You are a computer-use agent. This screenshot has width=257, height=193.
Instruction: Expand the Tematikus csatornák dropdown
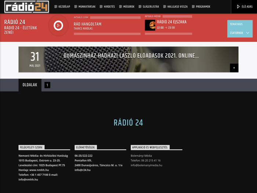240,29
